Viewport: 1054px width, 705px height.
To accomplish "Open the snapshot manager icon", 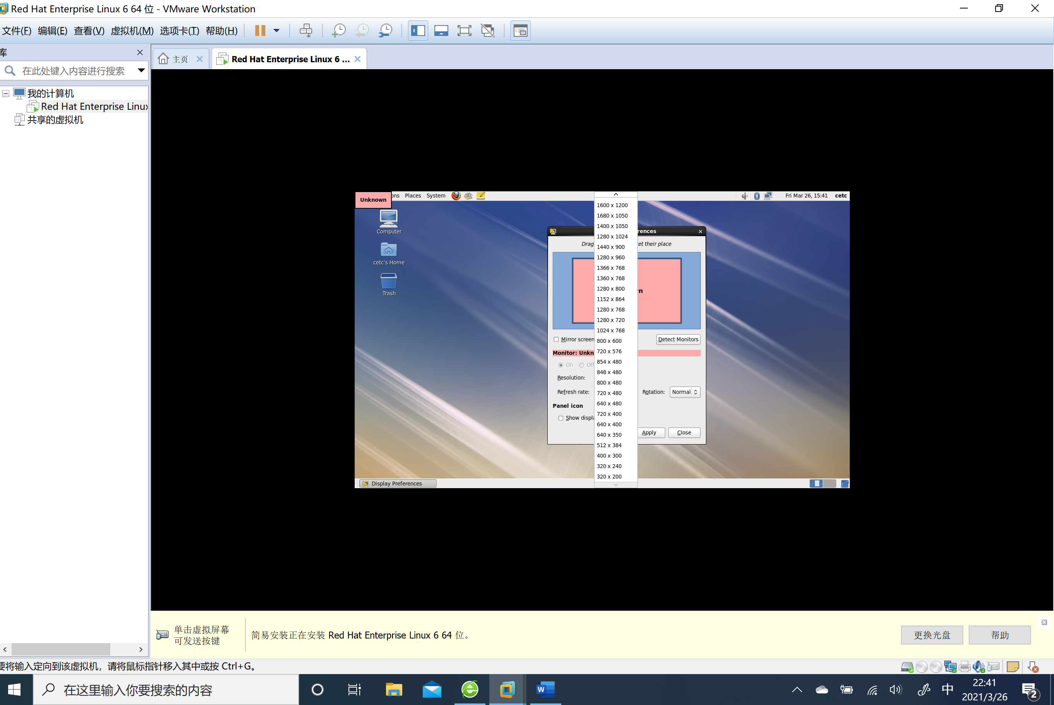I will coord(385,31).
